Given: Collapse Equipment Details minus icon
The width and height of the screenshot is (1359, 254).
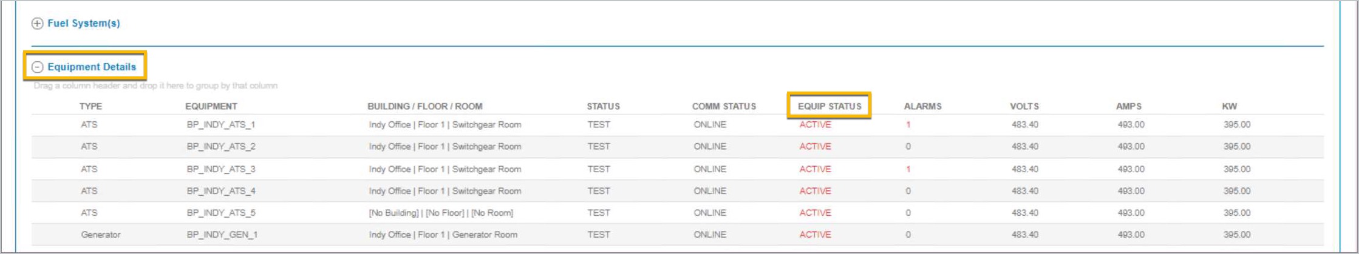Looking at the screenshot, I should pos(38,67).
